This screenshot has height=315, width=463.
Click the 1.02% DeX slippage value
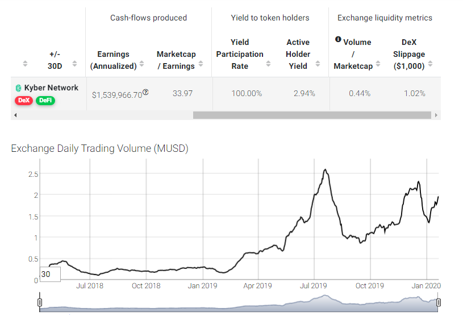(x=415, y=93)
